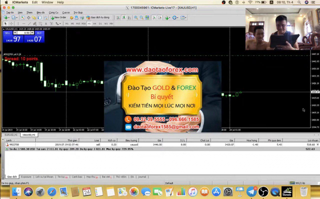Select the text label tool
Viewport: 320px width, 199px height.
46,24
